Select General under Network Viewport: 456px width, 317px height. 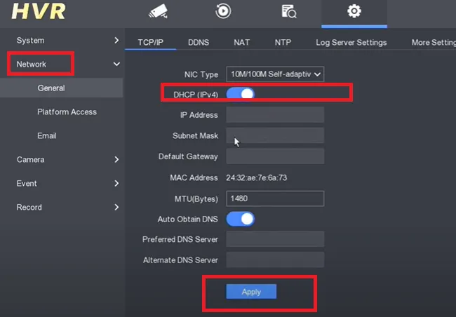point(51,88)
